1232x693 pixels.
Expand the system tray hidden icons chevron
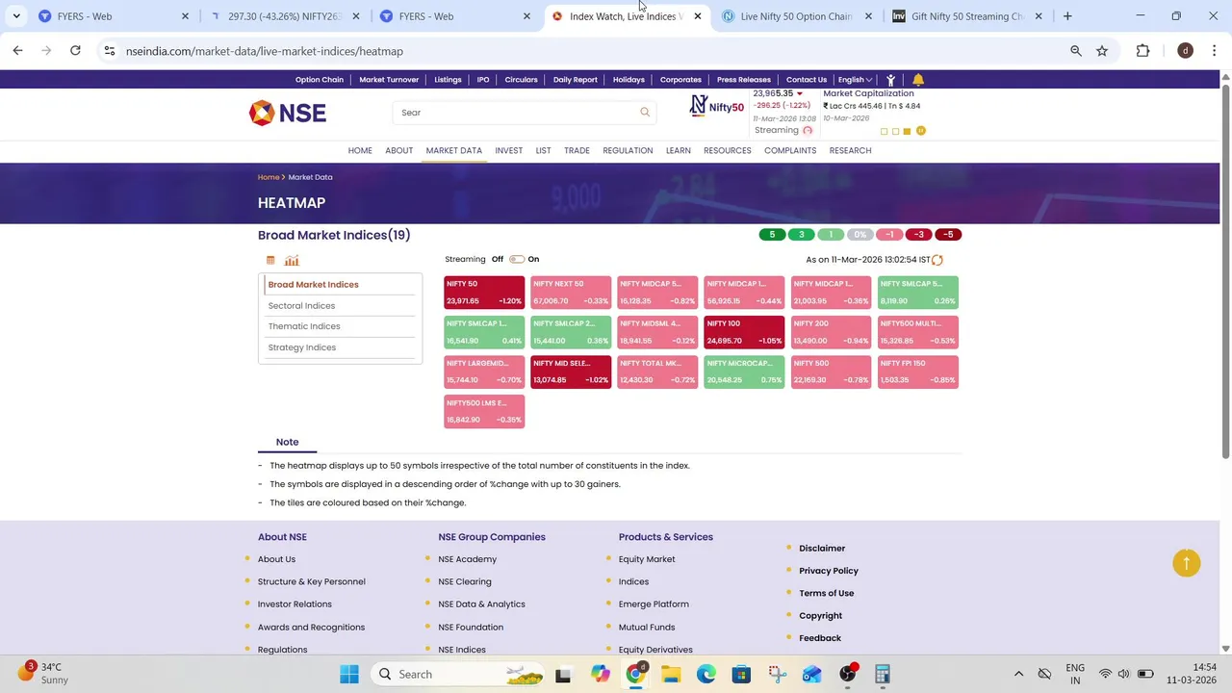1018,674
